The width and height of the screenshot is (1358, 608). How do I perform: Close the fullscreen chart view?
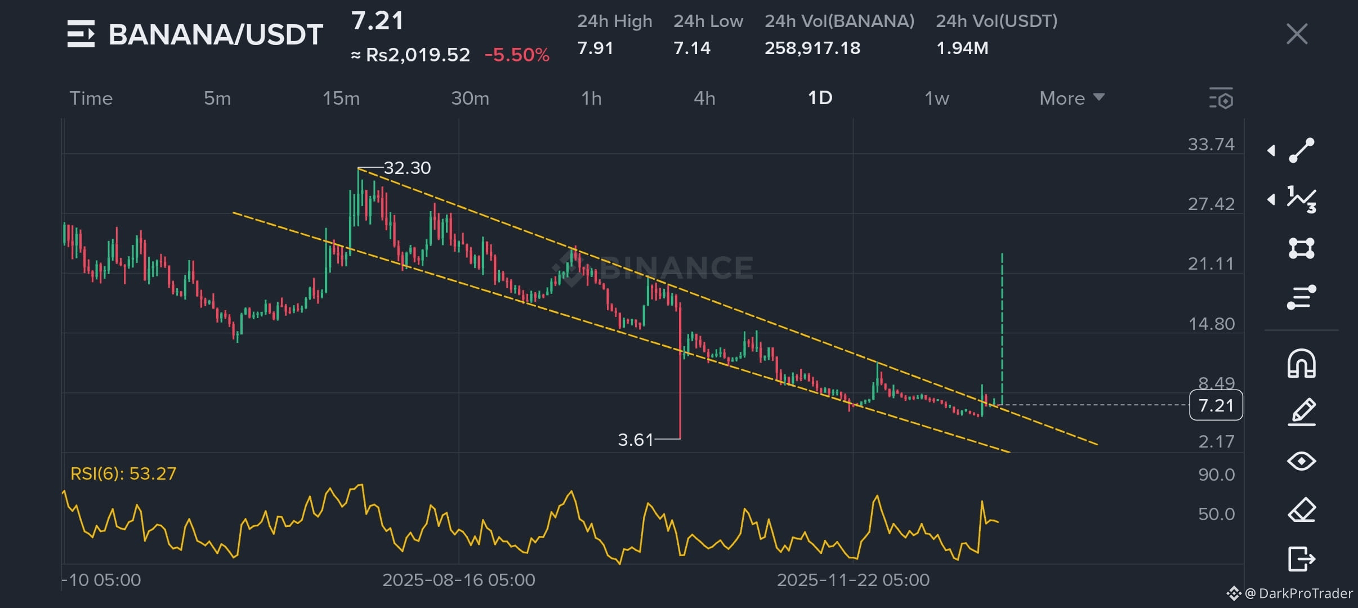[1297, 34]
